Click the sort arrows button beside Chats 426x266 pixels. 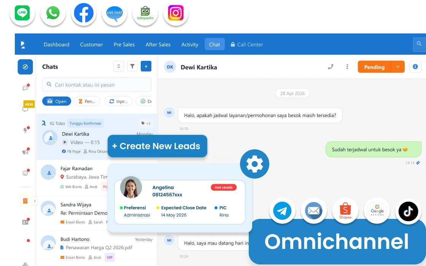point(118,66)
